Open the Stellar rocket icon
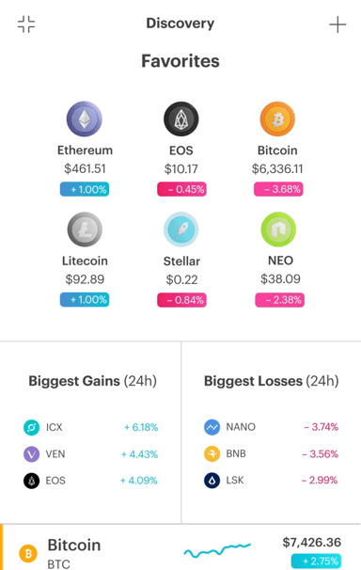 point(181,230)
